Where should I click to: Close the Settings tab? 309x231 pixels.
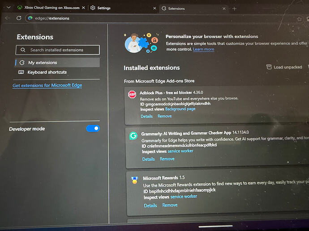coord(154,8)
